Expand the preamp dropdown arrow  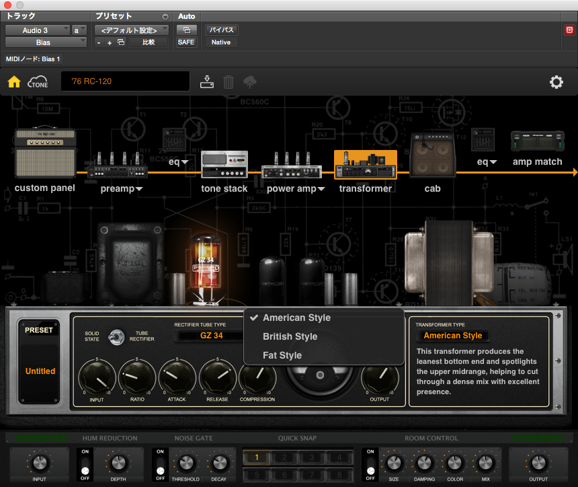pos(139,189)
